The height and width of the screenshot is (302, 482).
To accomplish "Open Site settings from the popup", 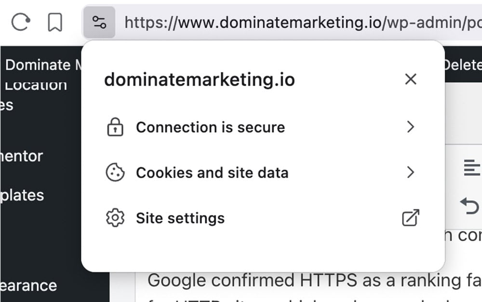I will coord(180,218).
